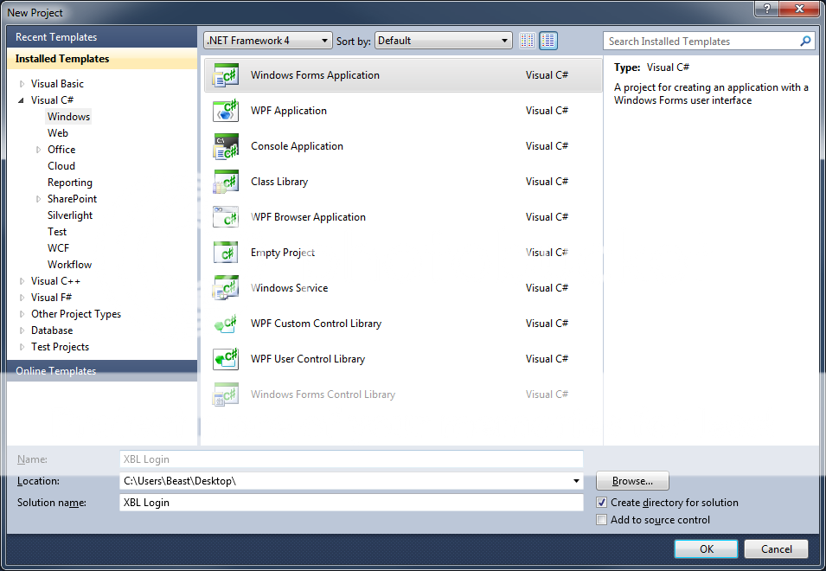Click the WPF Application template icon

point(226,111)
